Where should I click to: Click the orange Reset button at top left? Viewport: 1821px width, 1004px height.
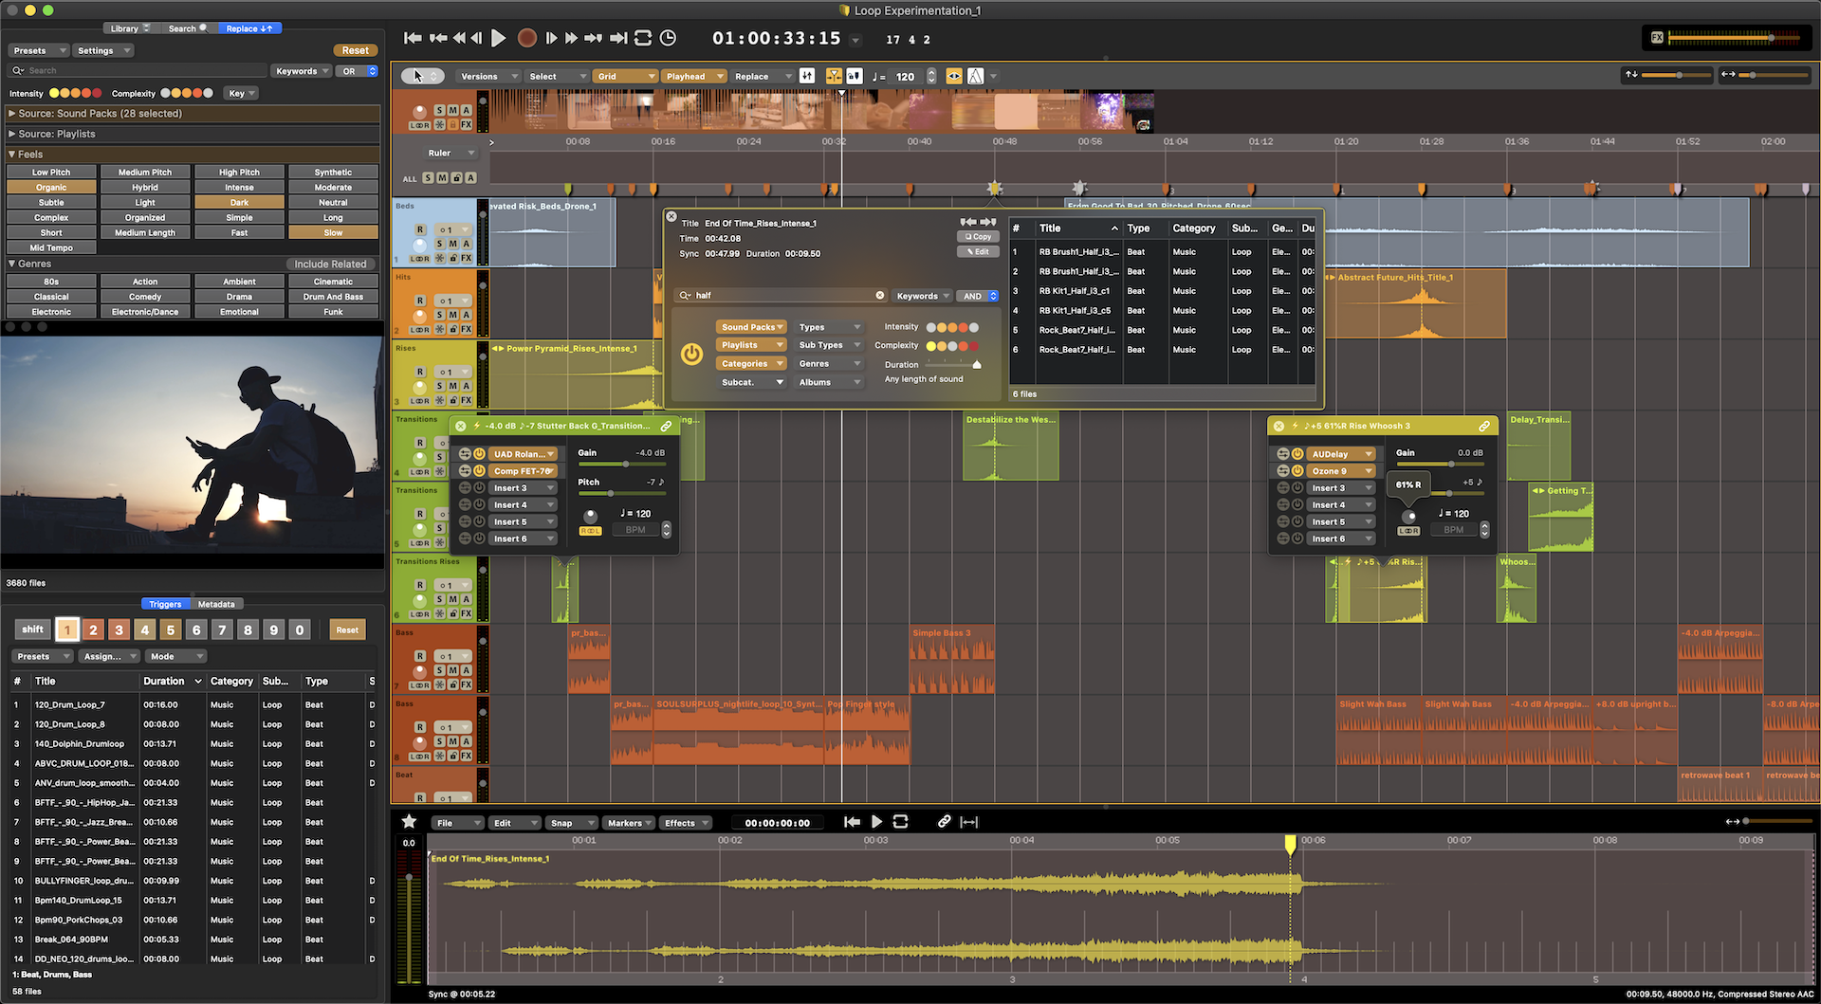pos(356,50)
